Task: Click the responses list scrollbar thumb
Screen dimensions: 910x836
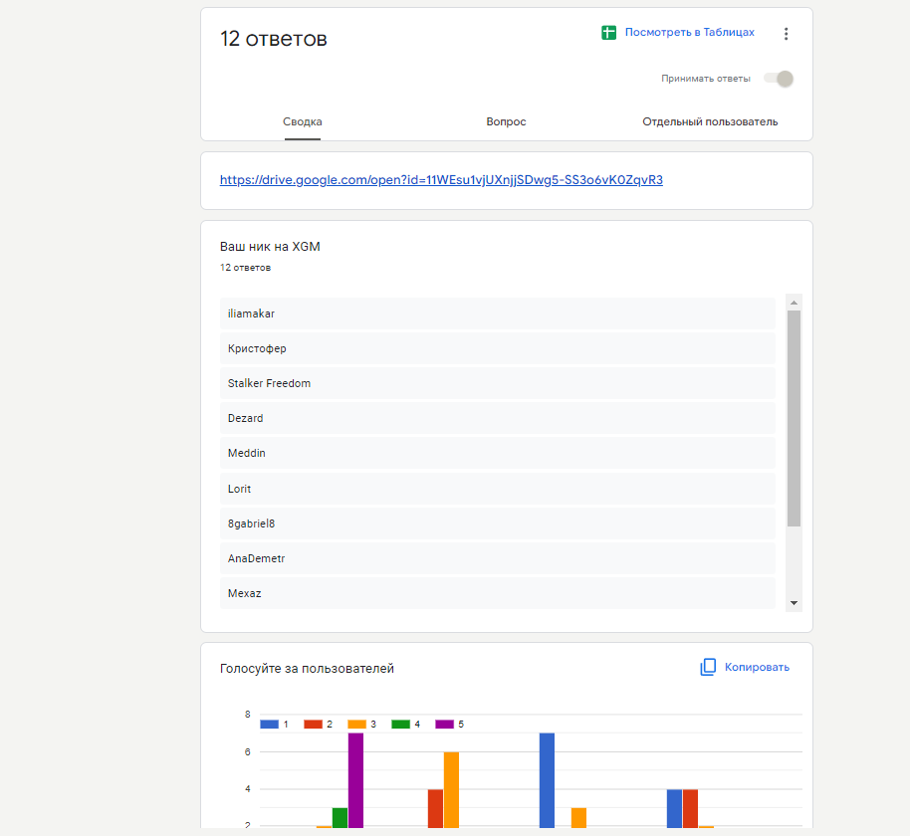Action: pos(794,418)
